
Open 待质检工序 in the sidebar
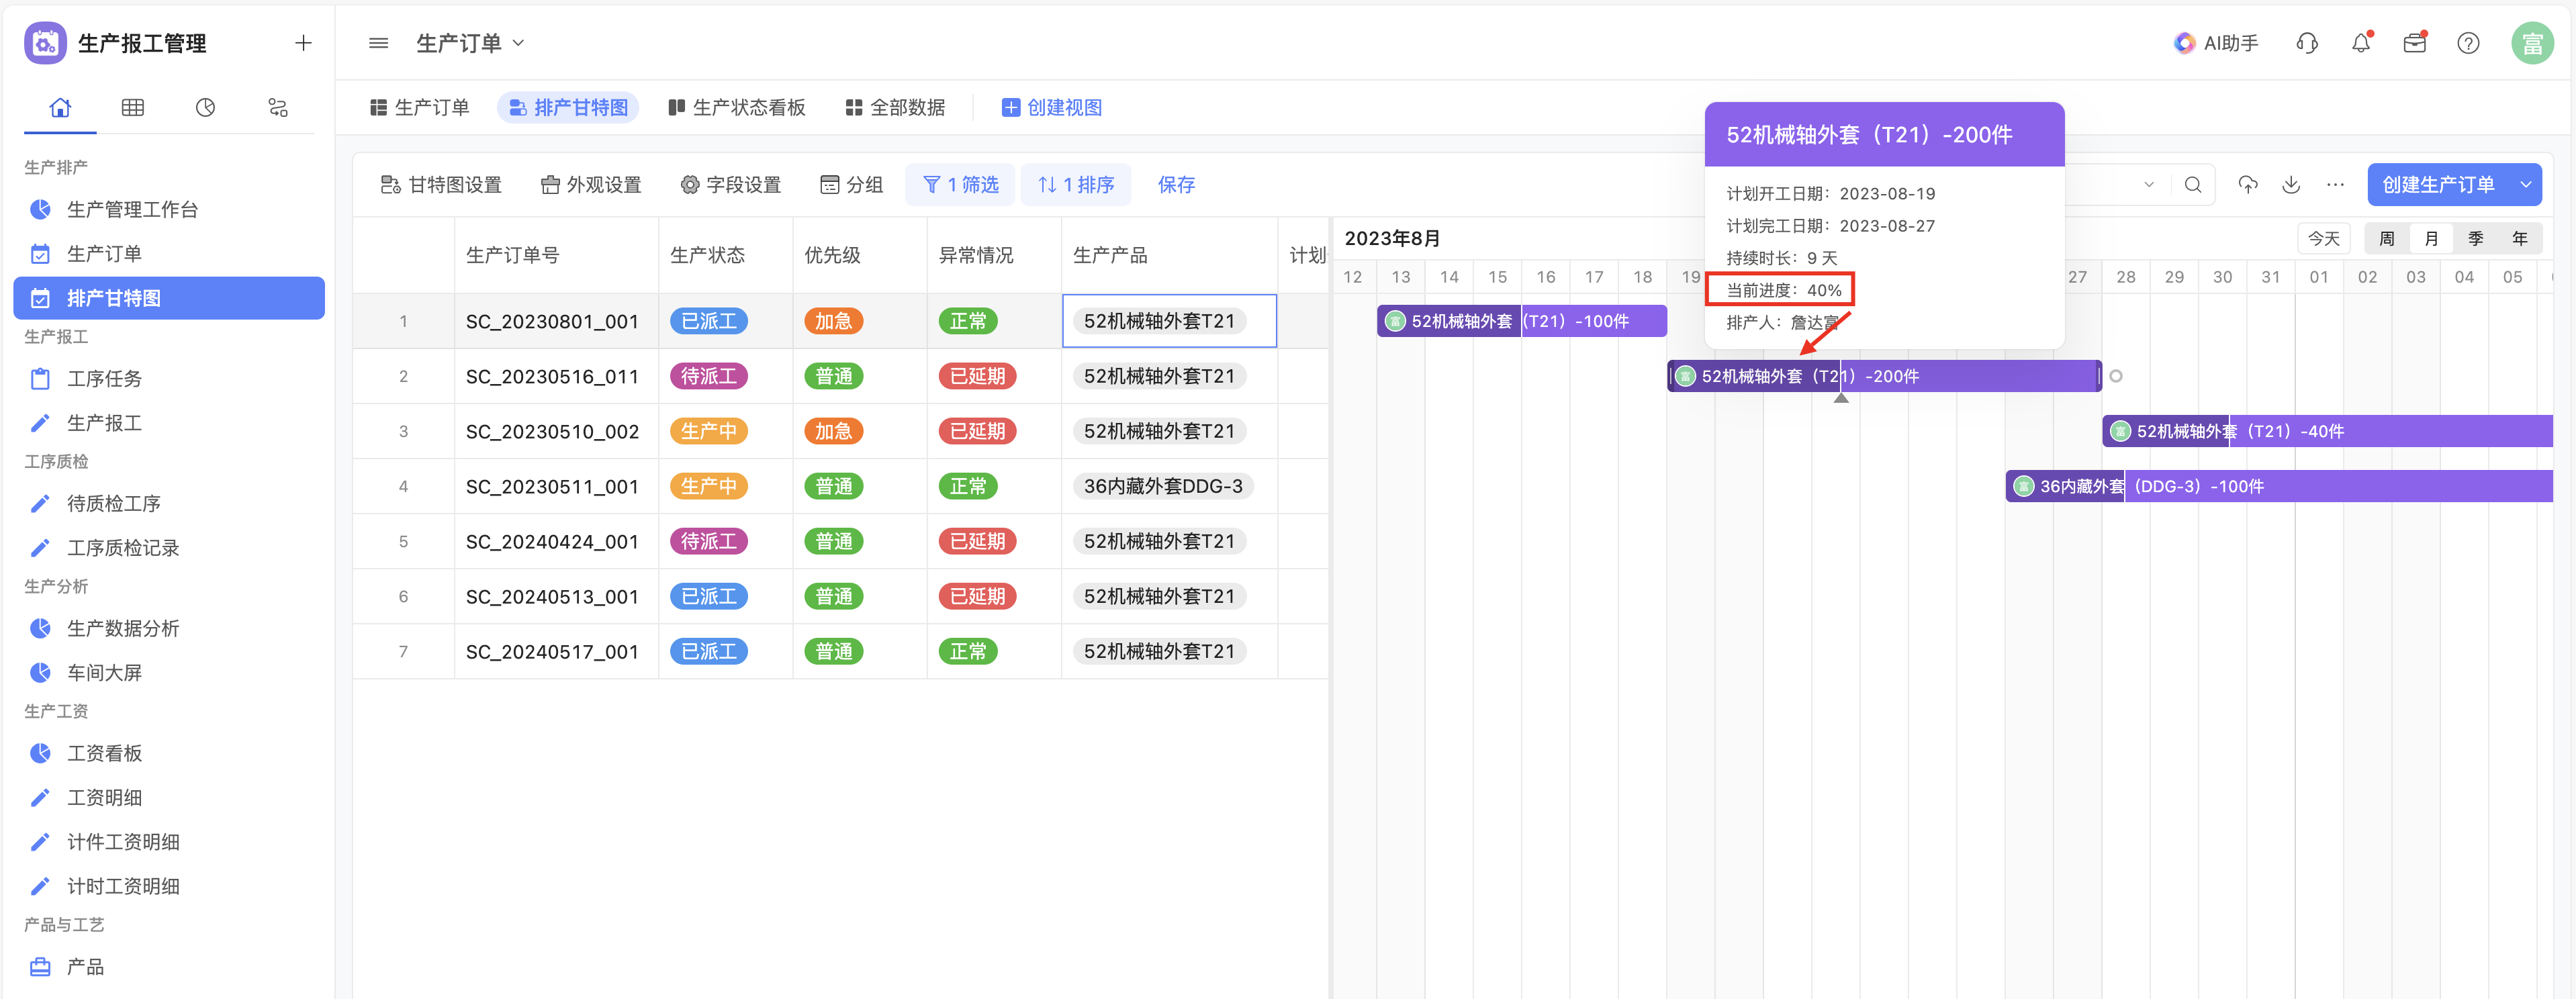point(169,503)
